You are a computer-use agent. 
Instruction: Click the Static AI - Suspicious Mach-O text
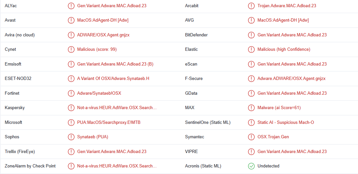(x=285, y=123)
